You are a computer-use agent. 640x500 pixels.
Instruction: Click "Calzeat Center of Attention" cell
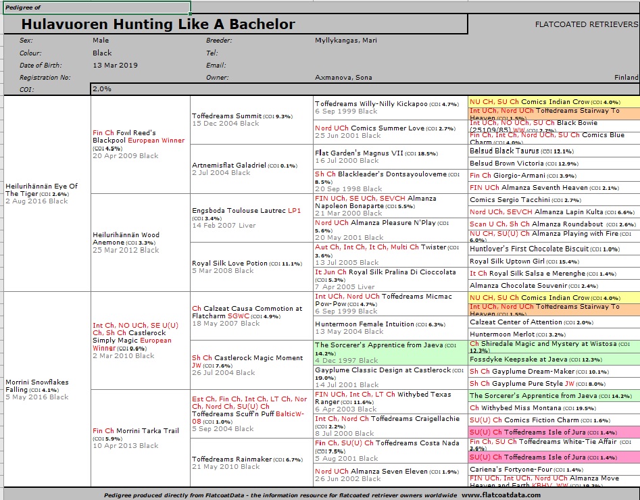click(554, 322)
